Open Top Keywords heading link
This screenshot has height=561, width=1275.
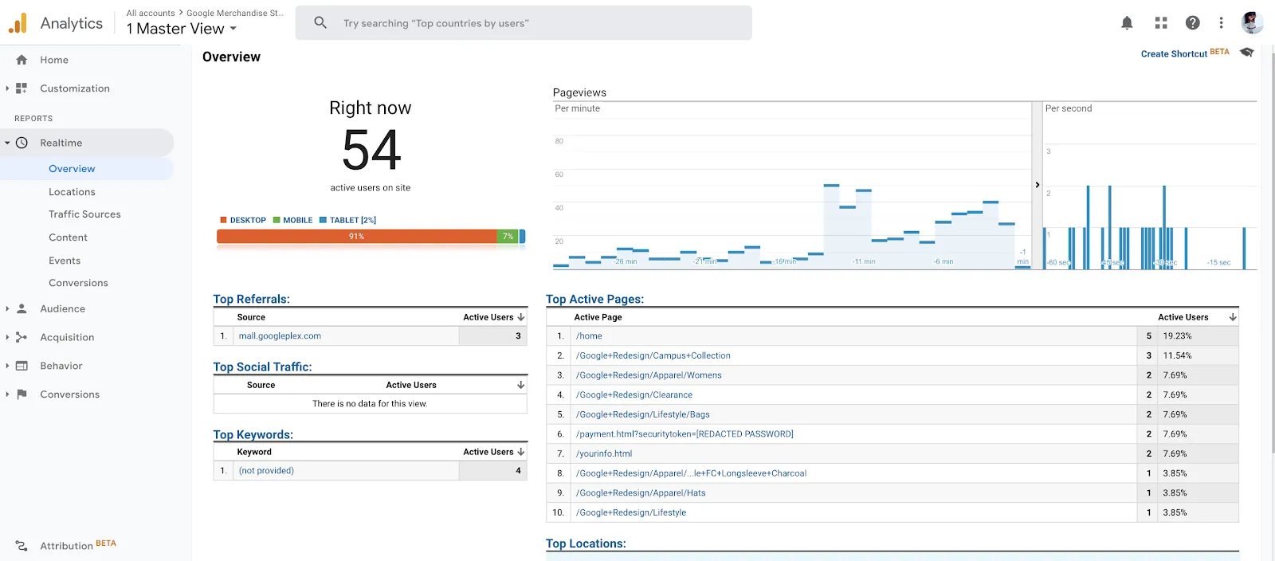coord(253,434)
